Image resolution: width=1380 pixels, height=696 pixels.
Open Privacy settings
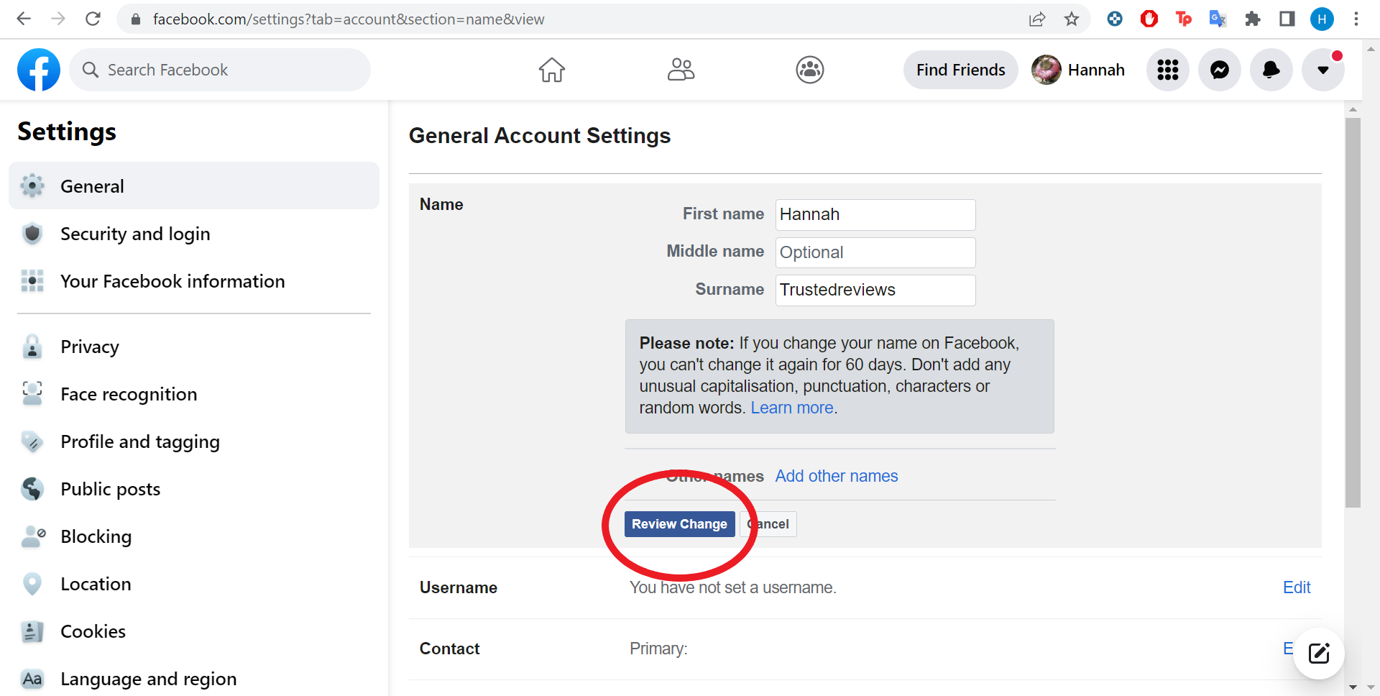(x=194, y=347)
